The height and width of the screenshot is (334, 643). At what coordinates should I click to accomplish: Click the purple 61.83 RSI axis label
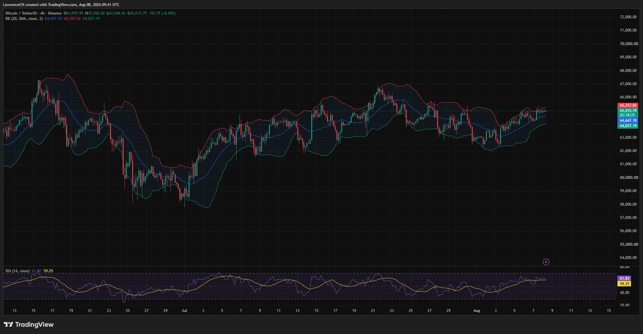624,278
